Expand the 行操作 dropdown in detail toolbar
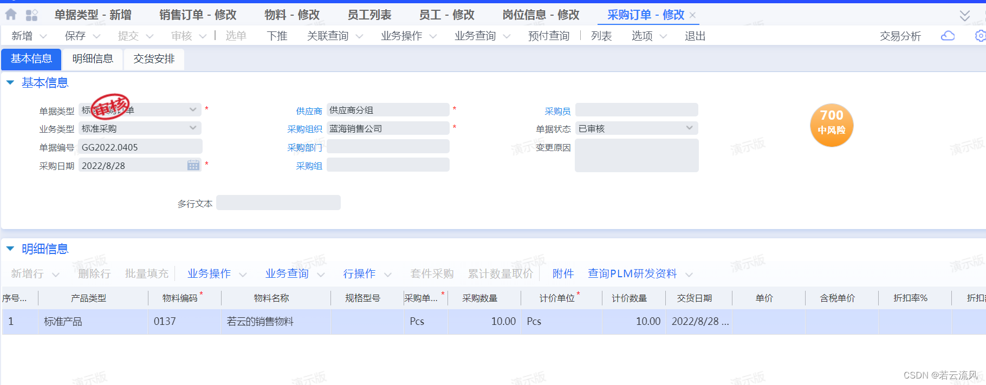The image size is (986, 385). [x=388, y=275]
